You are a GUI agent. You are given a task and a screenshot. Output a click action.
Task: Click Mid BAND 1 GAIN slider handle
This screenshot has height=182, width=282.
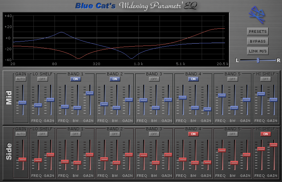pyautogui.click(x=90, y=93)
